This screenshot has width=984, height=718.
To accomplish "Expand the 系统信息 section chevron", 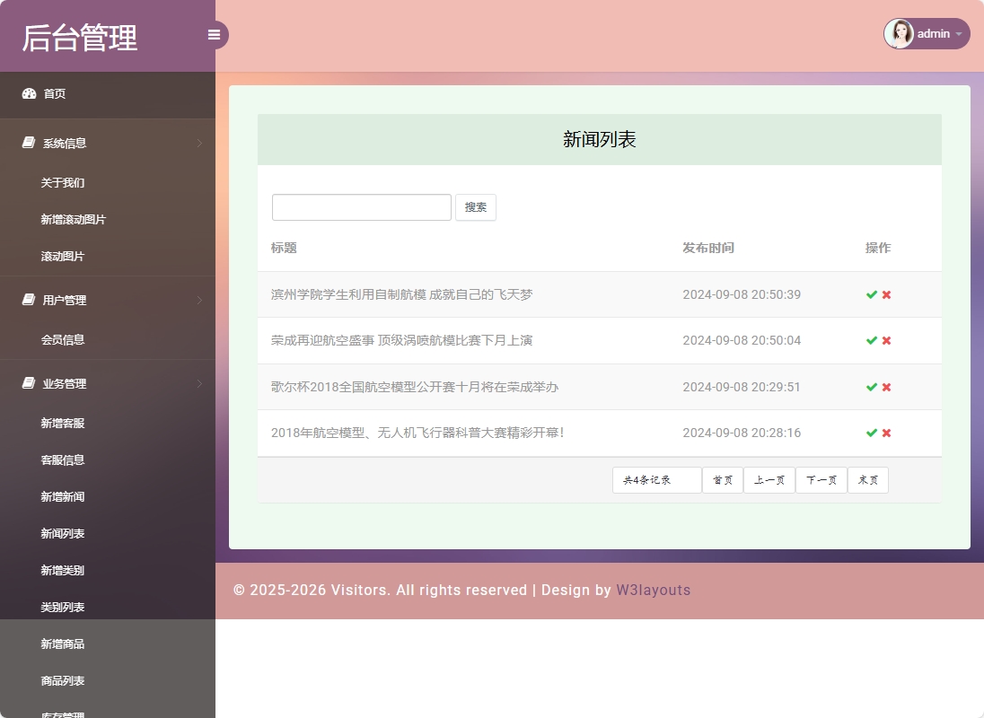I will (x=199, y=143).
